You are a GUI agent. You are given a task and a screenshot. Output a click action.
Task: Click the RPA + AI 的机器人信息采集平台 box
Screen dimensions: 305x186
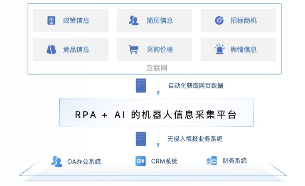(x=156, y=113)
